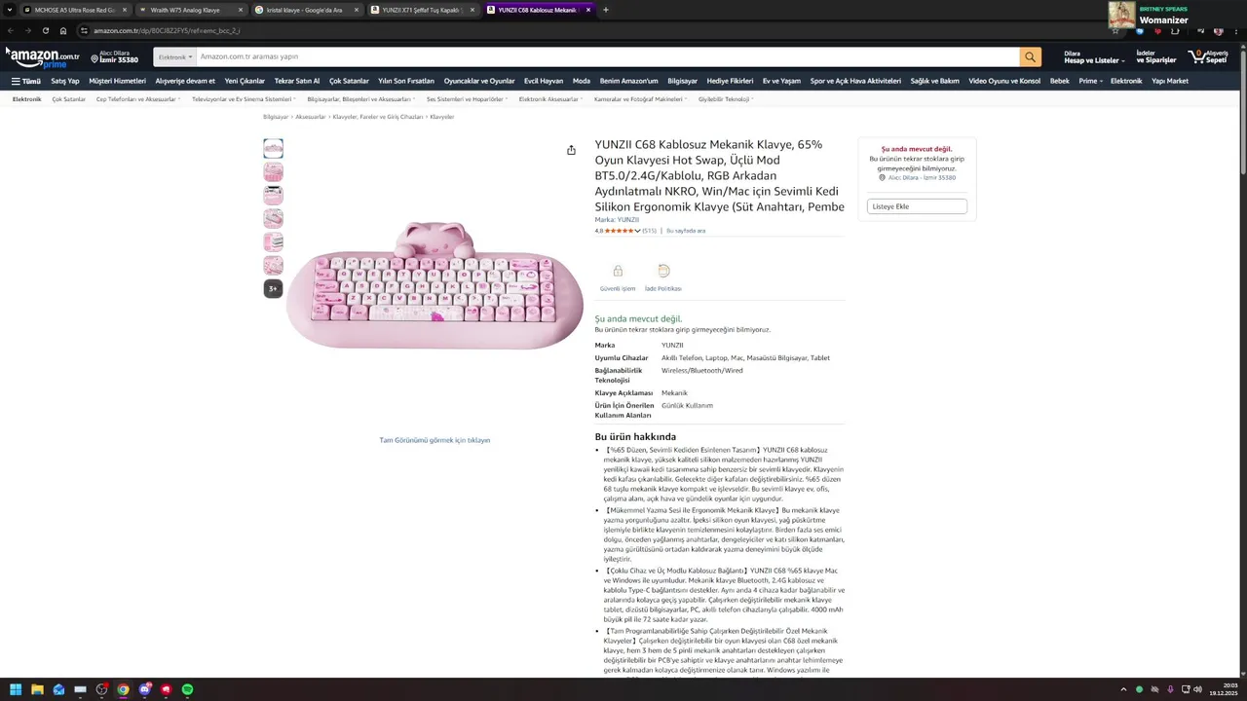Click delivery location İzmir 35380 in header
This screenshot has width=1247, height=701.
(114, 57)
